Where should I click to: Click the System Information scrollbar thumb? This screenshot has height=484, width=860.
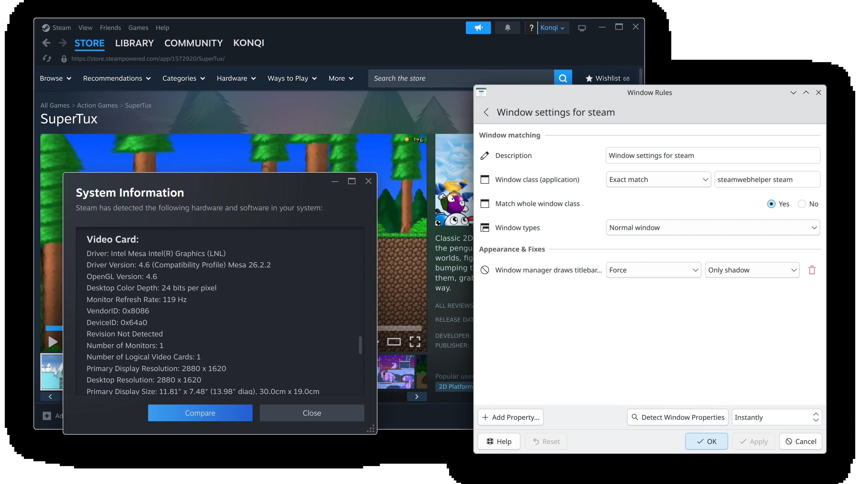coord(360,345)
